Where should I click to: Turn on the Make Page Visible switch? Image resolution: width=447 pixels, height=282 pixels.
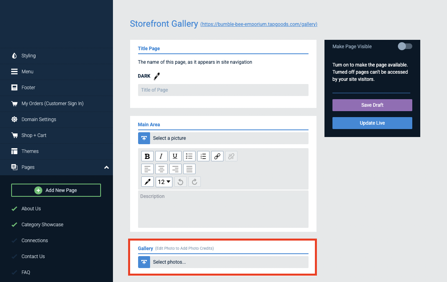[405, 46]
